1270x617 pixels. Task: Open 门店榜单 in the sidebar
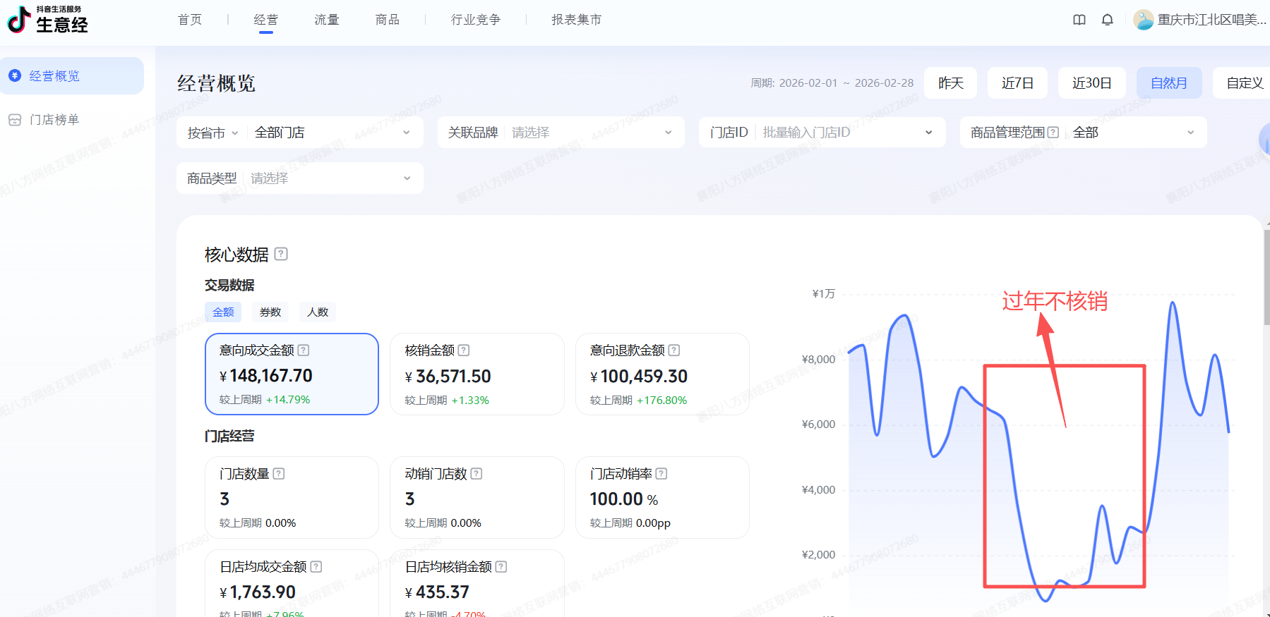pos(54,120)
